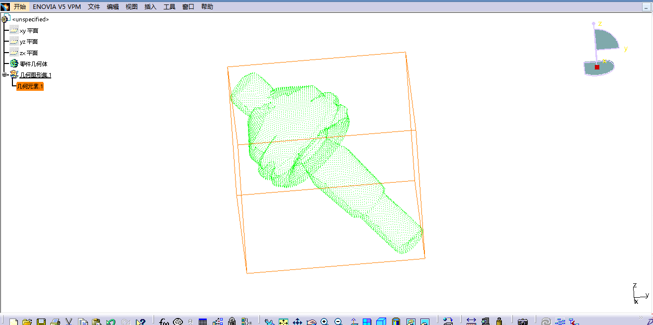Open the Design Table grid icon

pyautogui.click(x=203, y=322)
